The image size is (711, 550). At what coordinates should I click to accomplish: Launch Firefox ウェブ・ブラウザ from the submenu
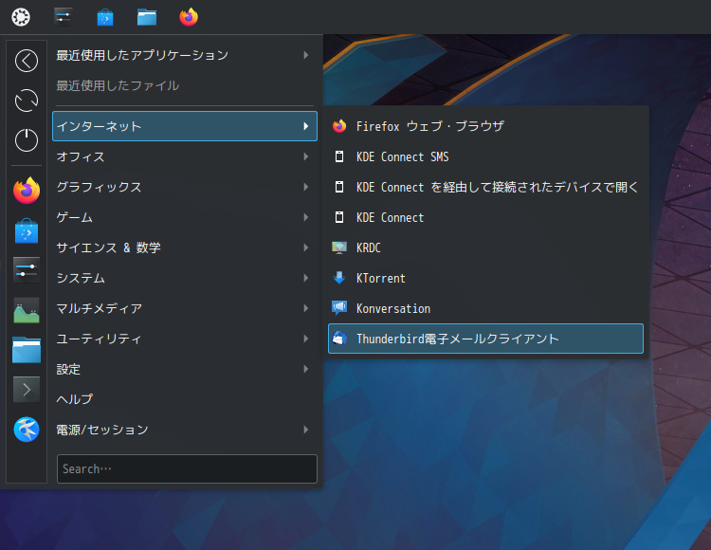point(485,126)
